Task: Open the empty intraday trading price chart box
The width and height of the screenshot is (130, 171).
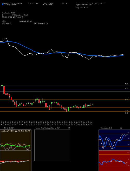Action: (52, 145)
